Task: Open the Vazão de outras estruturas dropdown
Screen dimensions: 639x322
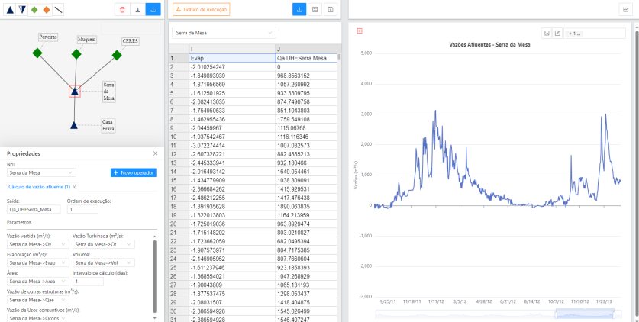Action: click(38, 300)
